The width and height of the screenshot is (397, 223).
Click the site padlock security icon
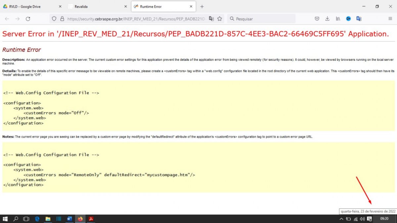coord(62,19)
